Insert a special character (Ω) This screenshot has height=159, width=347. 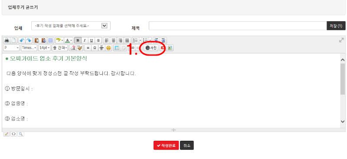pos(95,48)
